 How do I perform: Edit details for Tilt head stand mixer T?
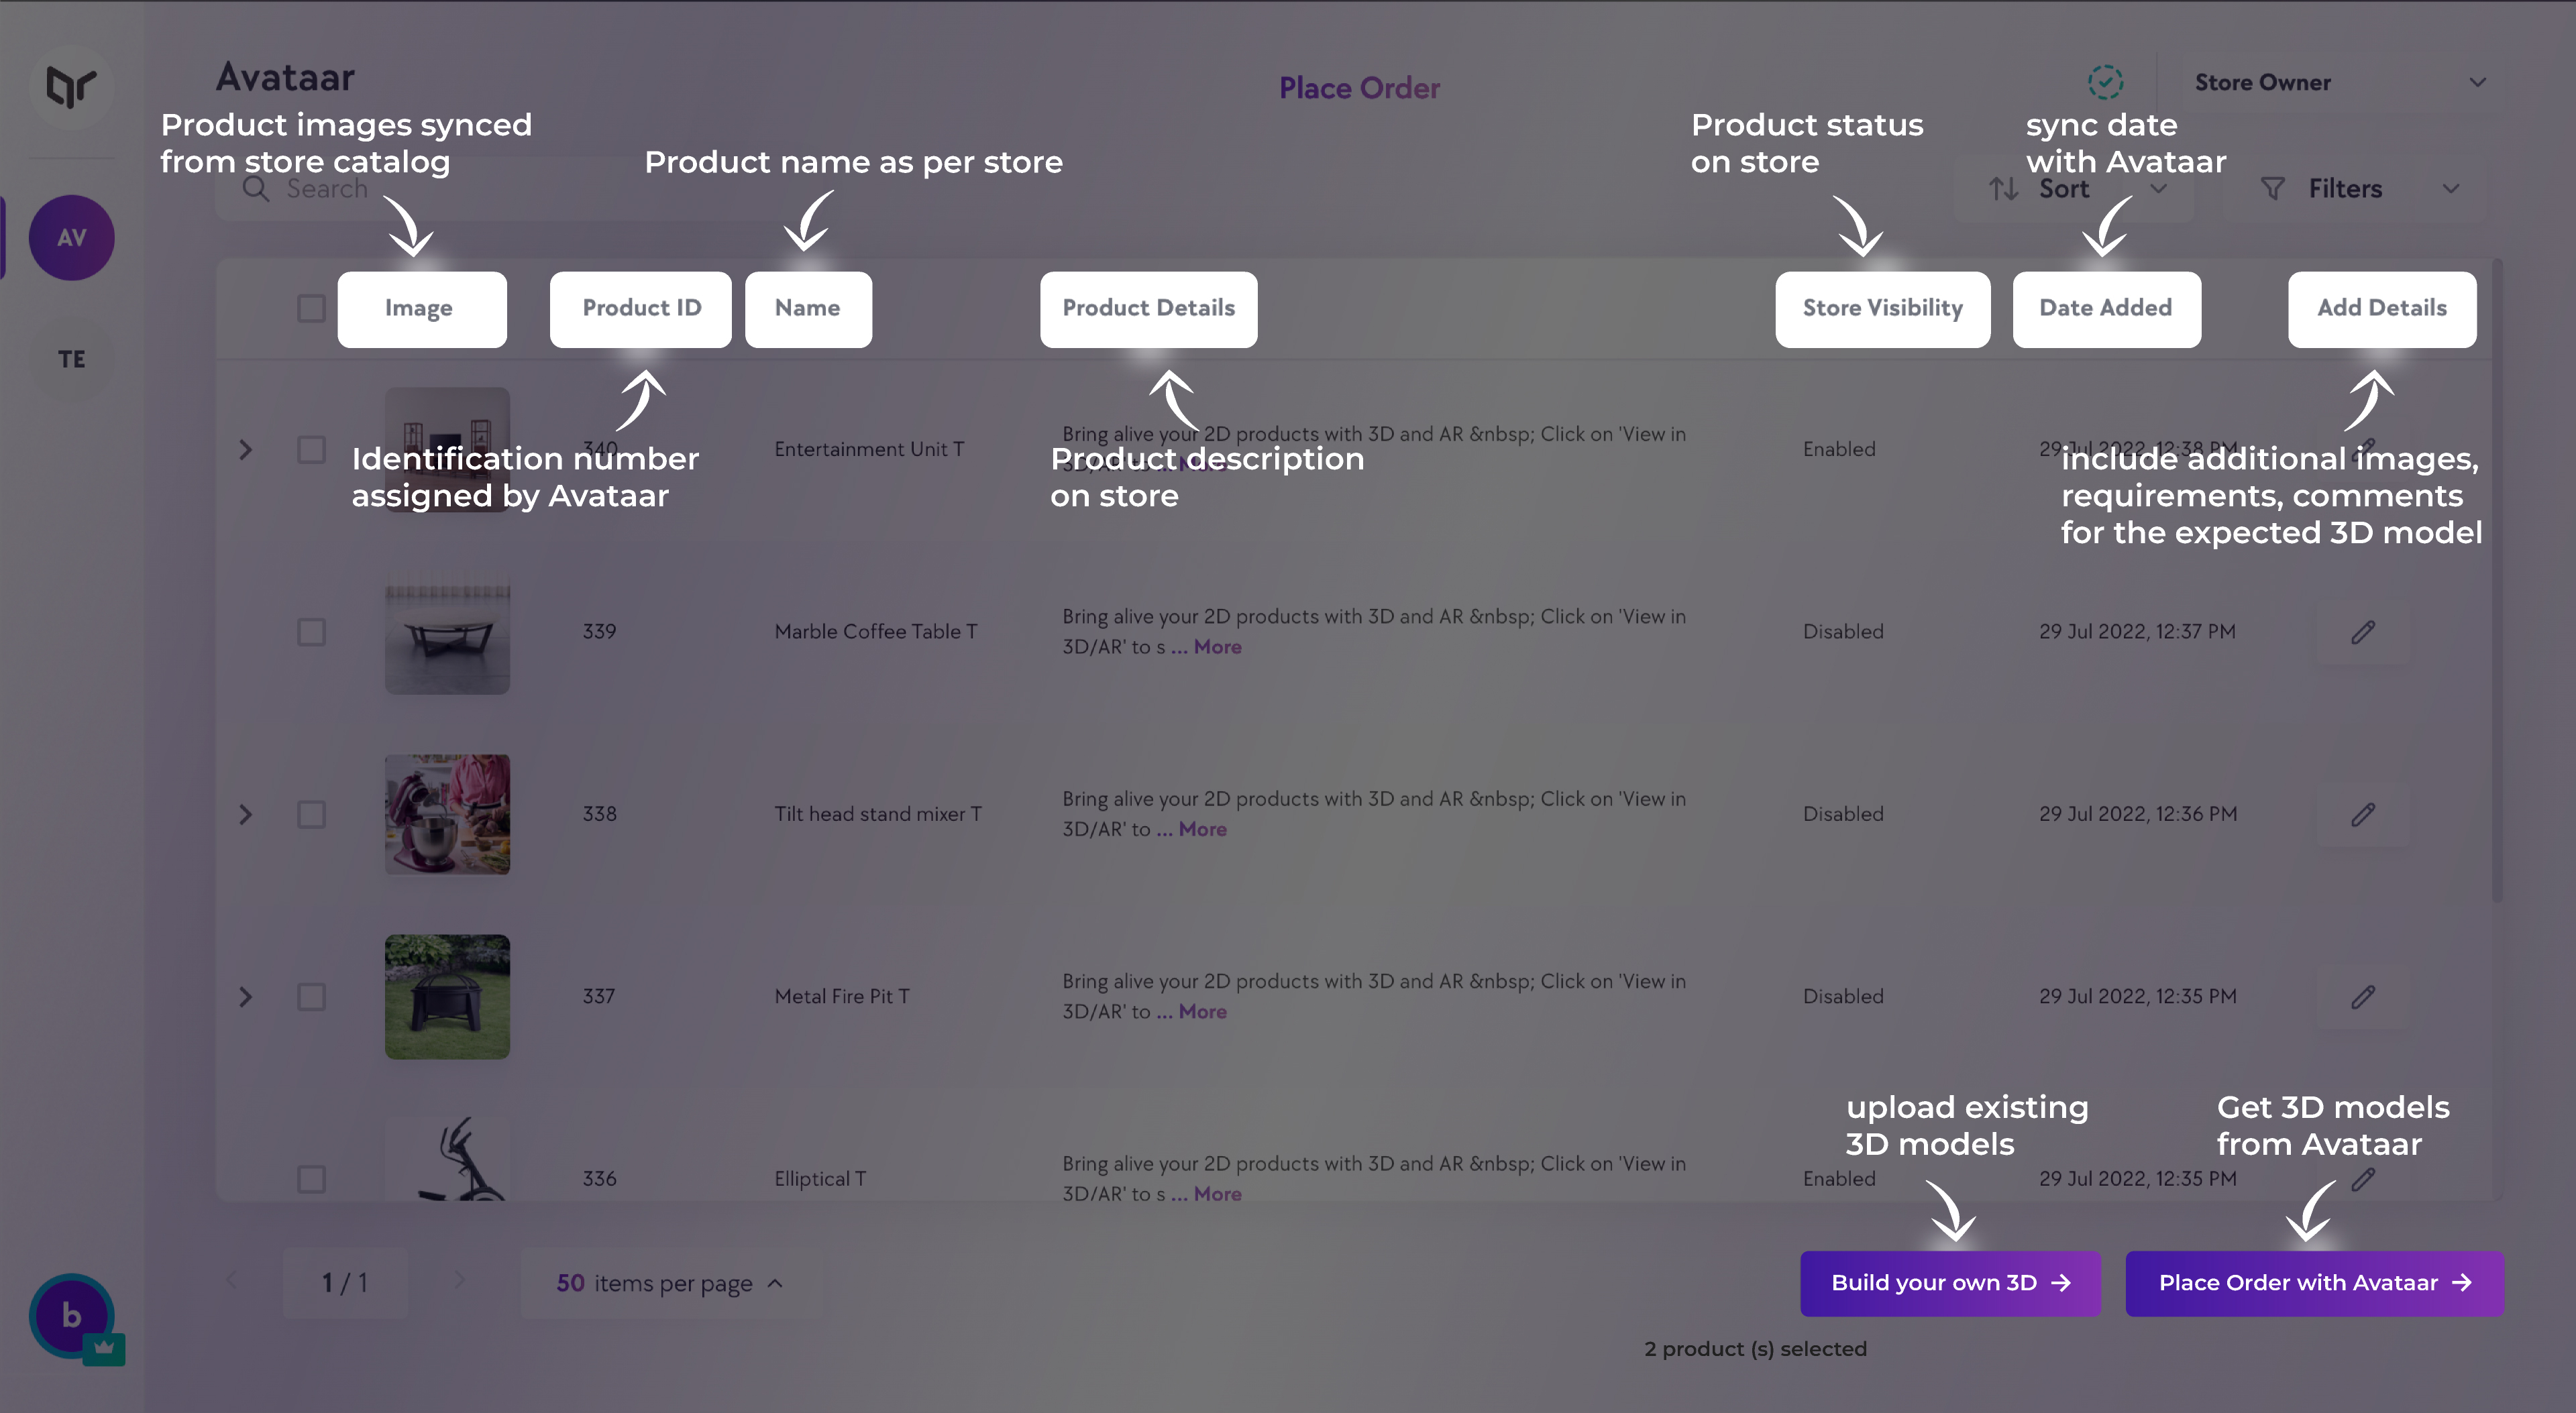pyautogui.click(x=2363, y=815)
